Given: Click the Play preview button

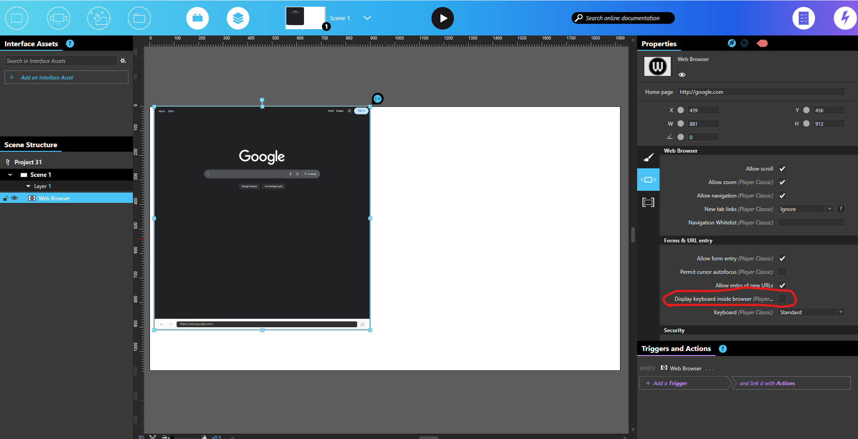Looking at the screenshot, I should (x=442, y=18).
